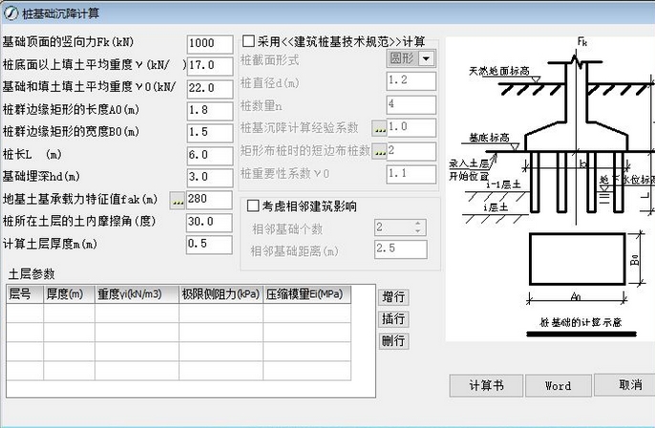Click the Word export button

click(558, 385)
